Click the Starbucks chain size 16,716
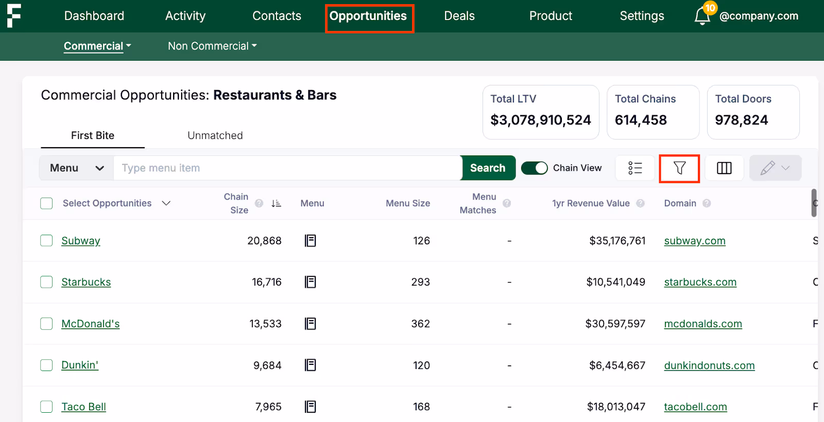The width and height of the screenshot is (824, 422). (x=267, y=282)
